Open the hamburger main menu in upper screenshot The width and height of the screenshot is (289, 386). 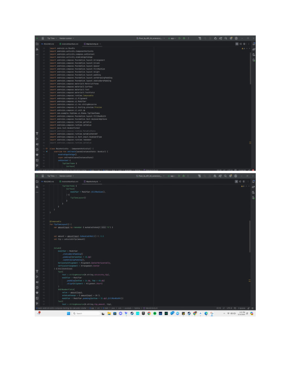tap(43, 38)
